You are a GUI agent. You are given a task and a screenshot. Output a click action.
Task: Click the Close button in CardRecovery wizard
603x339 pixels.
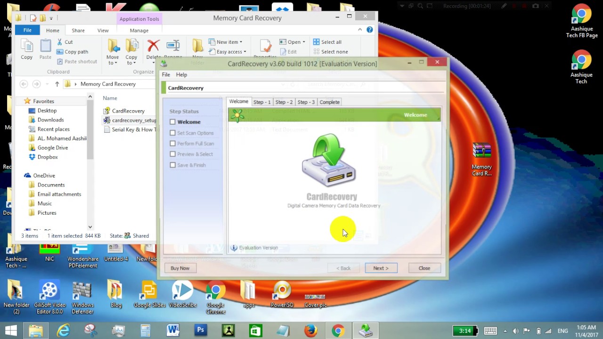424,268
